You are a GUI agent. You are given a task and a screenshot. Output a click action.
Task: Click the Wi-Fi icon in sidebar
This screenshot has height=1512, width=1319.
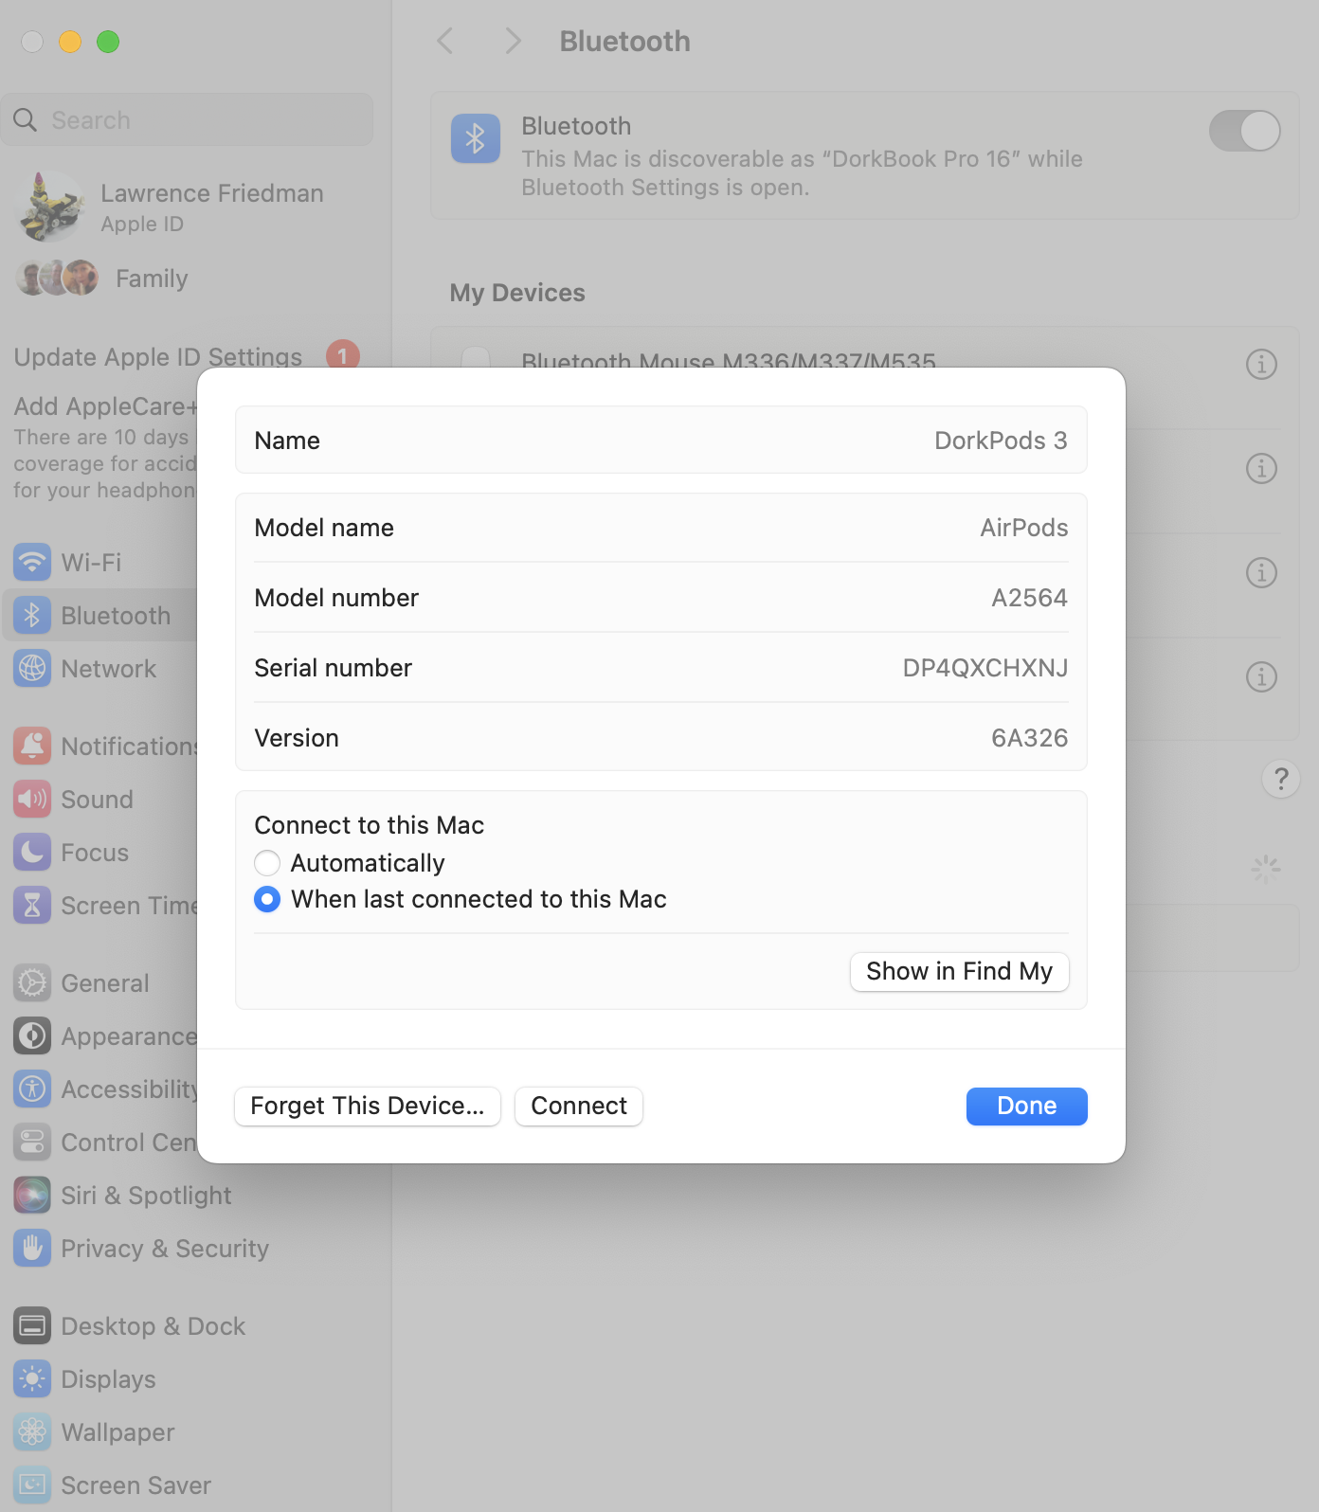(x=32, y=562)
